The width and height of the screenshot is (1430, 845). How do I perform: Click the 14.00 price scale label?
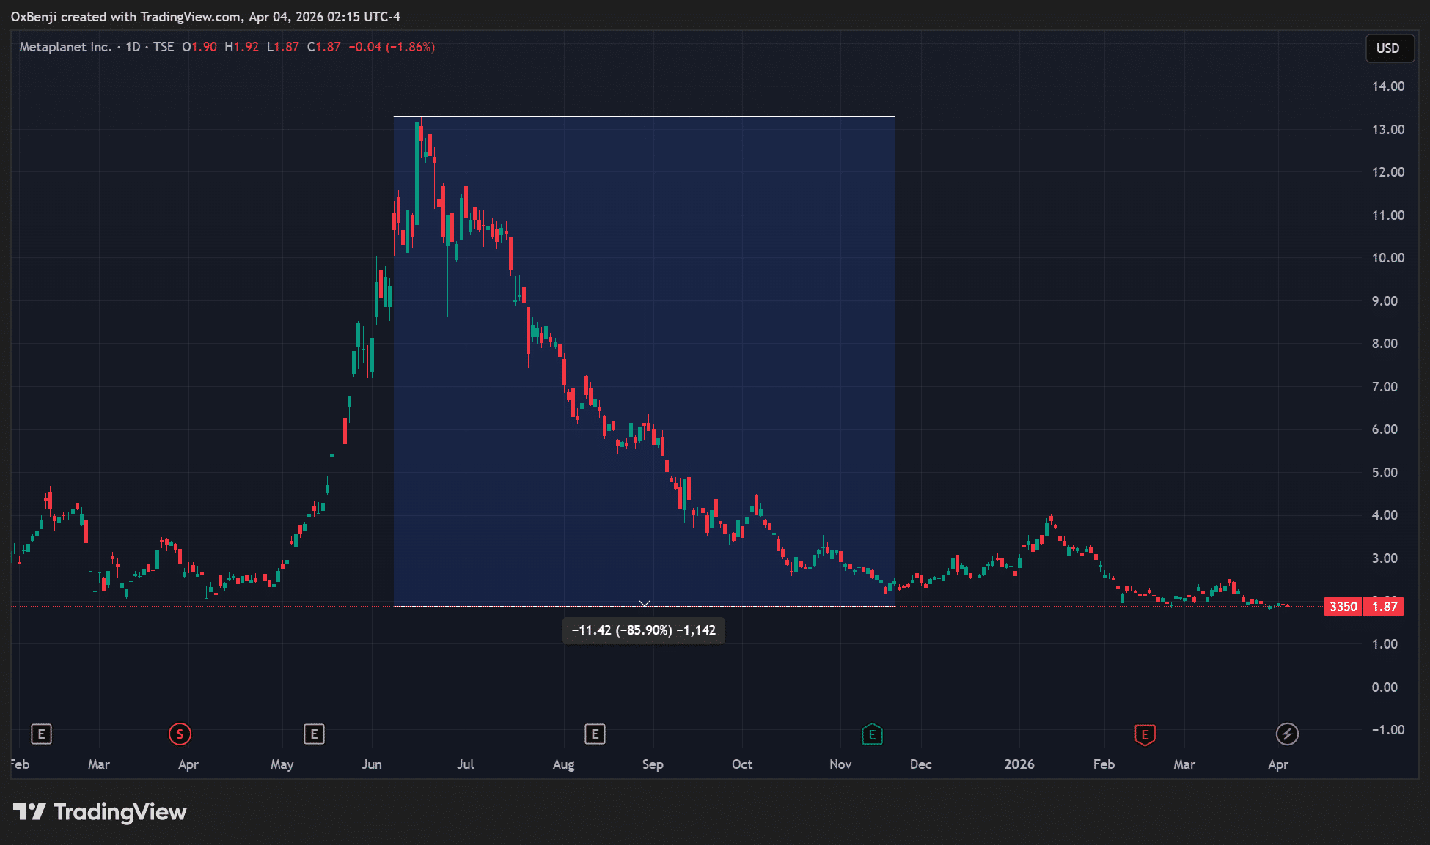pos(1387,86)
